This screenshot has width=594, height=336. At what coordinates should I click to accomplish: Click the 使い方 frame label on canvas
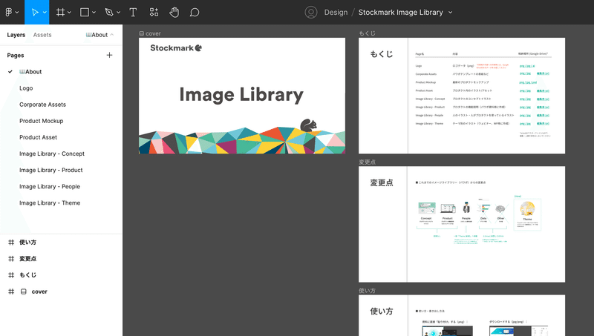click(x=367, y=291)
